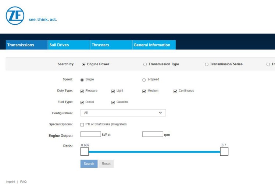Toggle the Light duty type checkbox
This screenshot has width=275, height=184.
point(113,91)
